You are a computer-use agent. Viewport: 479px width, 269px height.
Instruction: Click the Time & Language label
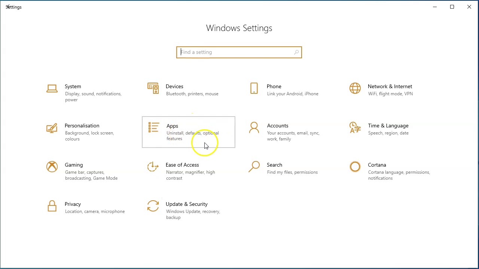[388, 126]
